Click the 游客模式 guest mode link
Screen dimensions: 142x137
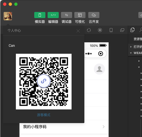pos(44,115)
